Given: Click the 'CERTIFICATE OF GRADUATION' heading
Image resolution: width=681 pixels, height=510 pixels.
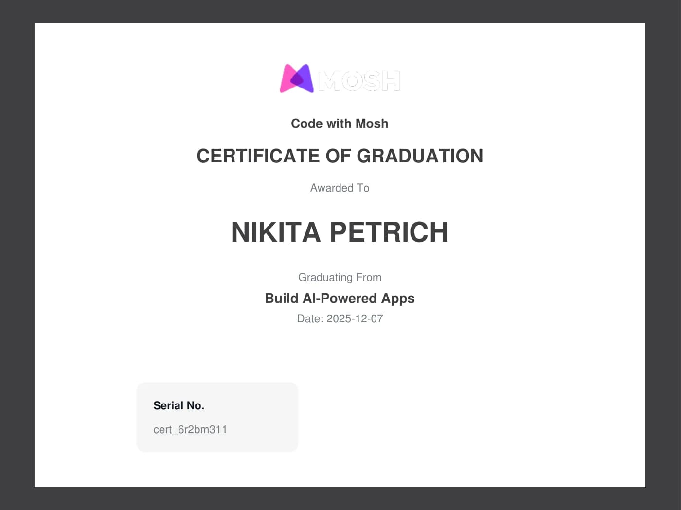Looking at the screenshot, I should click(340, 156).
